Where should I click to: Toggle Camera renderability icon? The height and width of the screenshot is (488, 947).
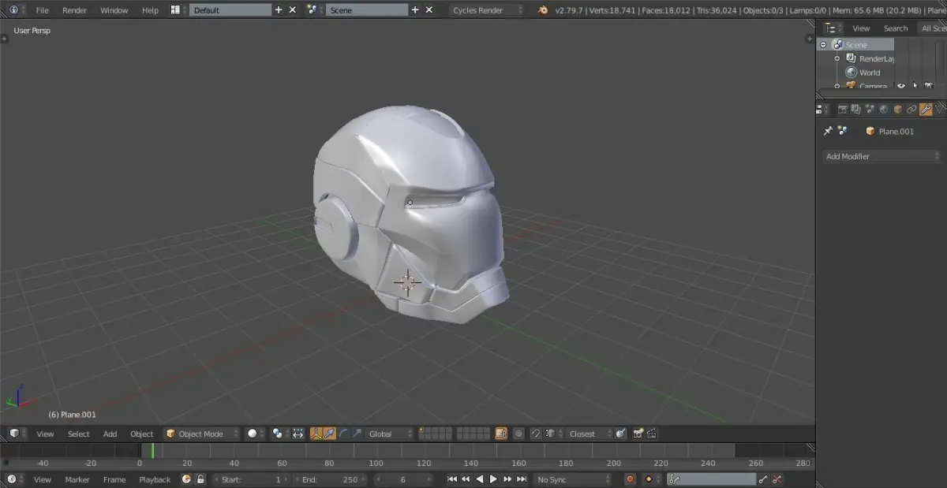pos(929,86)
